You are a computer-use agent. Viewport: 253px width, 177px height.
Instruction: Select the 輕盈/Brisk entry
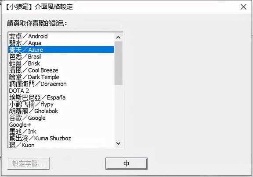[x=61, y=63]
